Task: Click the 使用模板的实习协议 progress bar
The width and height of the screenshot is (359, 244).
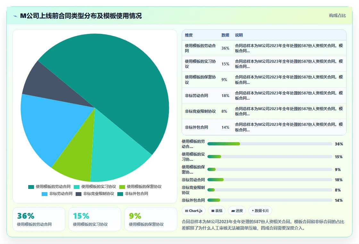Action: click(x=270, y=157)
